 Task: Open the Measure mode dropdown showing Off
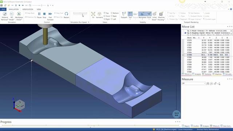pyautogui.click(x=194, y=83)
